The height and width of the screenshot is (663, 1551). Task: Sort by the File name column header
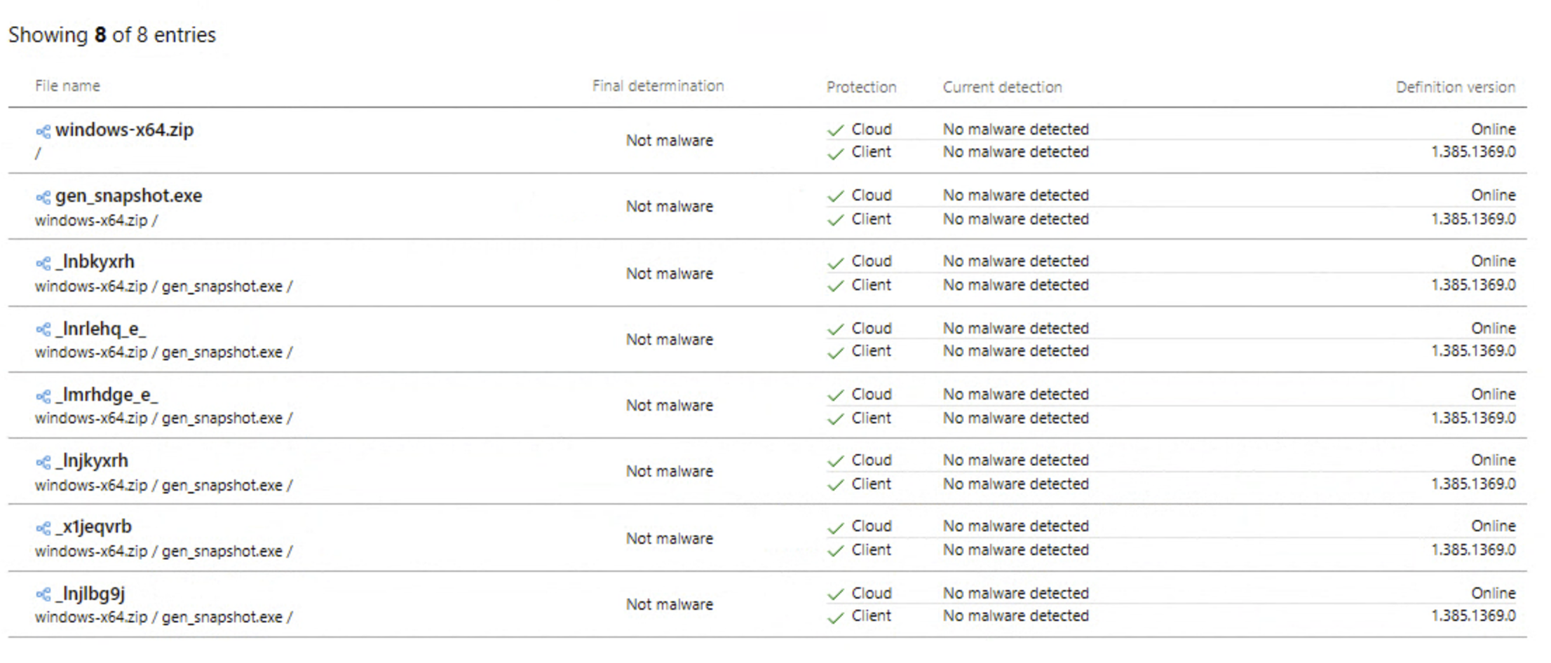point(68,86)
